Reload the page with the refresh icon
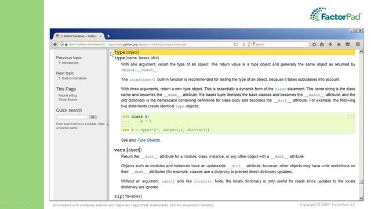The width and height of the screenshot is (371, 209). [243, 44]
